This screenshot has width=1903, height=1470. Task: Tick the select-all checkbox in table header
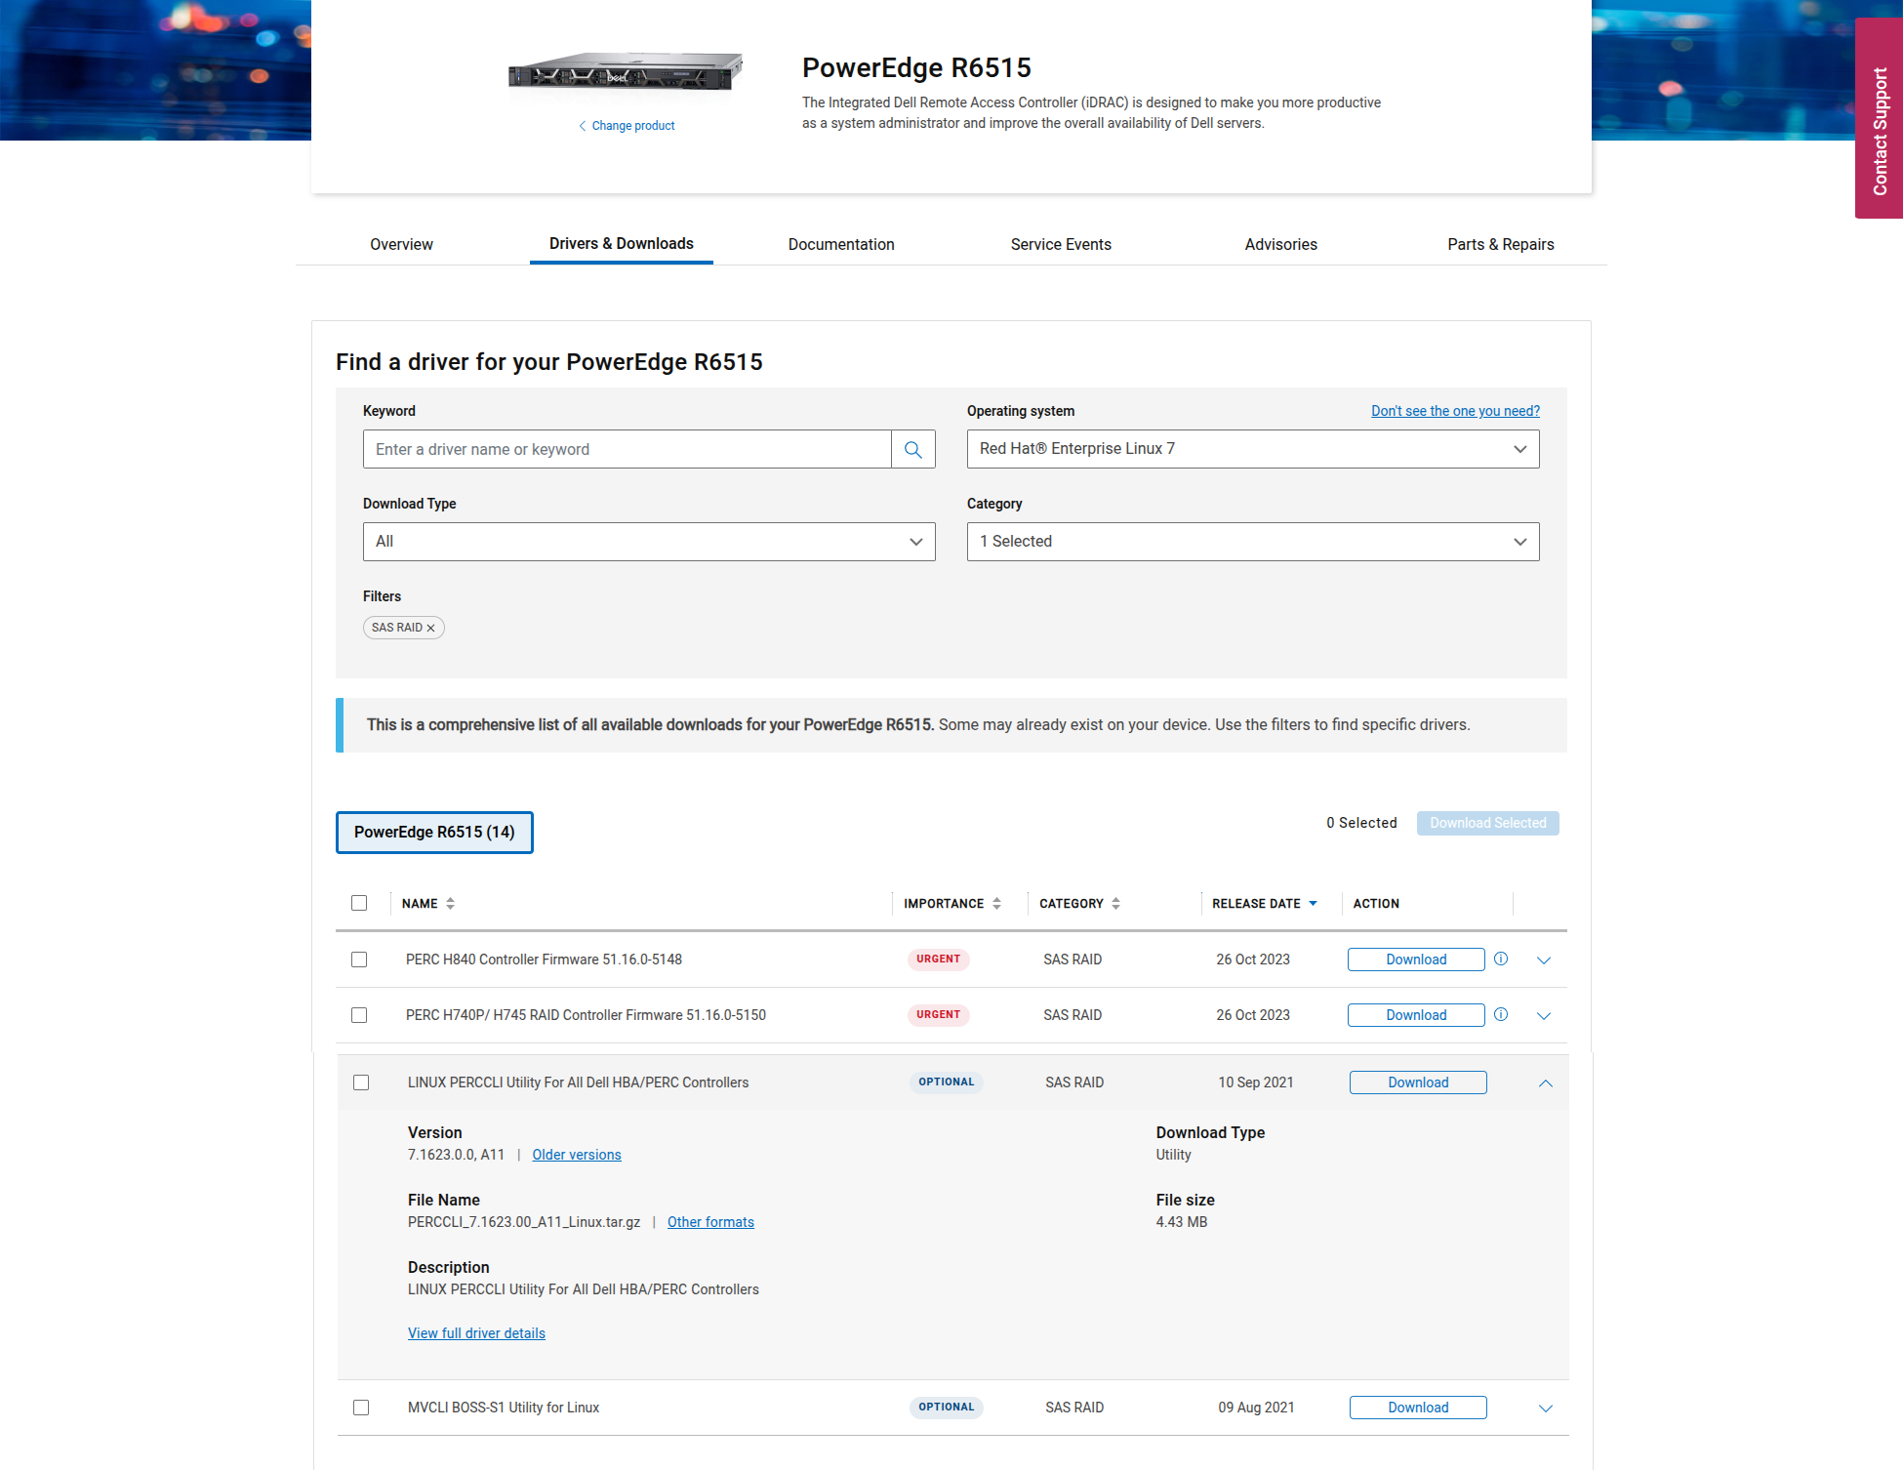tap(359, 903)
